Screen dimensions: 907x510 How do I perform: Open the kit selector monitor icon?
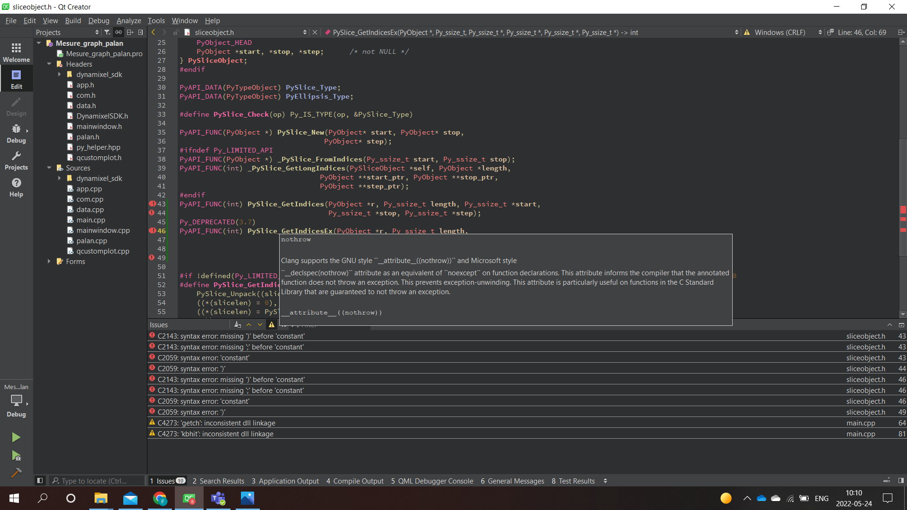click(x=16, y=400)
